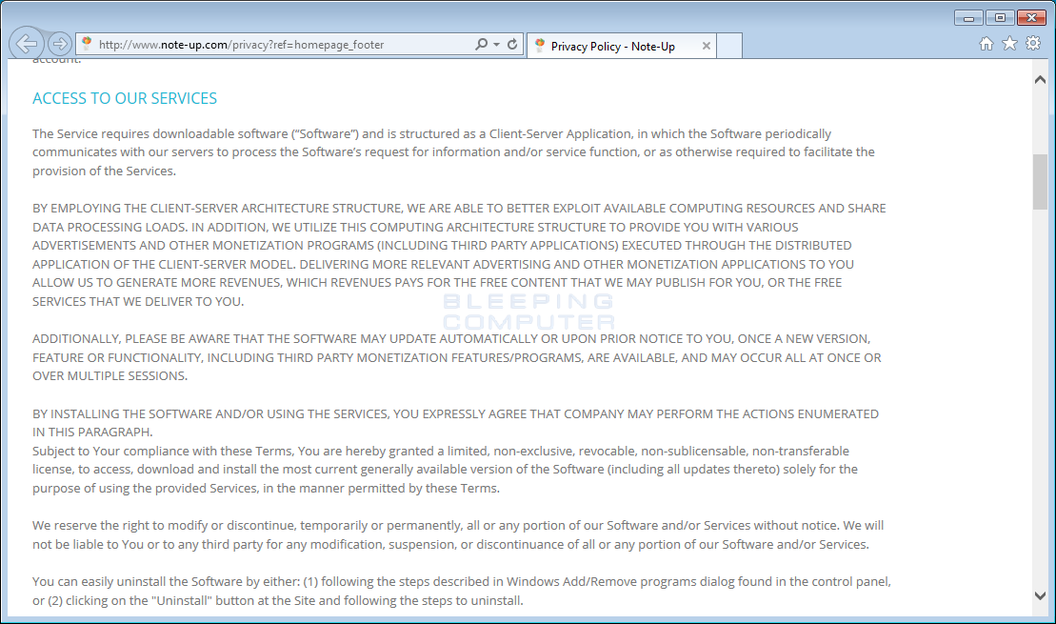Click the browser Forward arrow button

pyautogui.click(x=60, y=44)
